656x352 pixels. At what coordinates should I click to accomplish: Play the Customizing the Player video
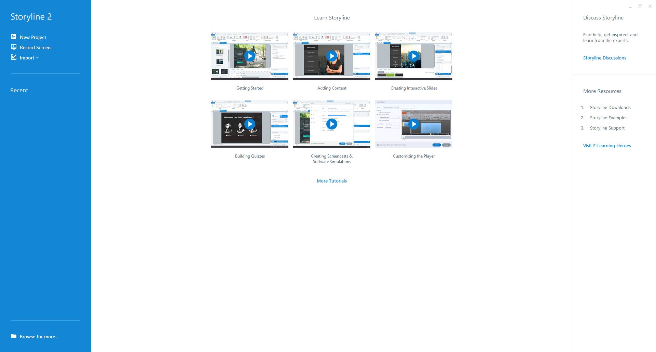click(x=414, y=124)
